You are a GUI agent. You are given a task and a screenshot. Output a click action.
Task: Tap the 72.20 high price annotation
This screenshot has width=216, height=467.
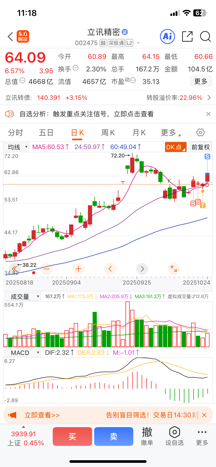point(120,156)
